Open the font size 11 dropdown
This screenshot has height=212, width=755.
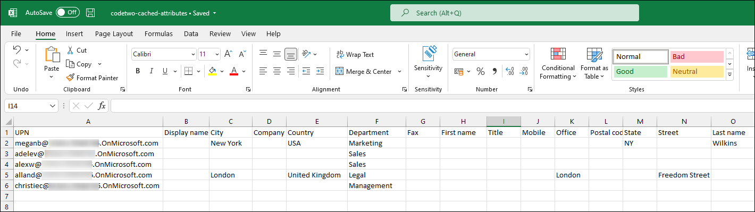click(217, 54)
